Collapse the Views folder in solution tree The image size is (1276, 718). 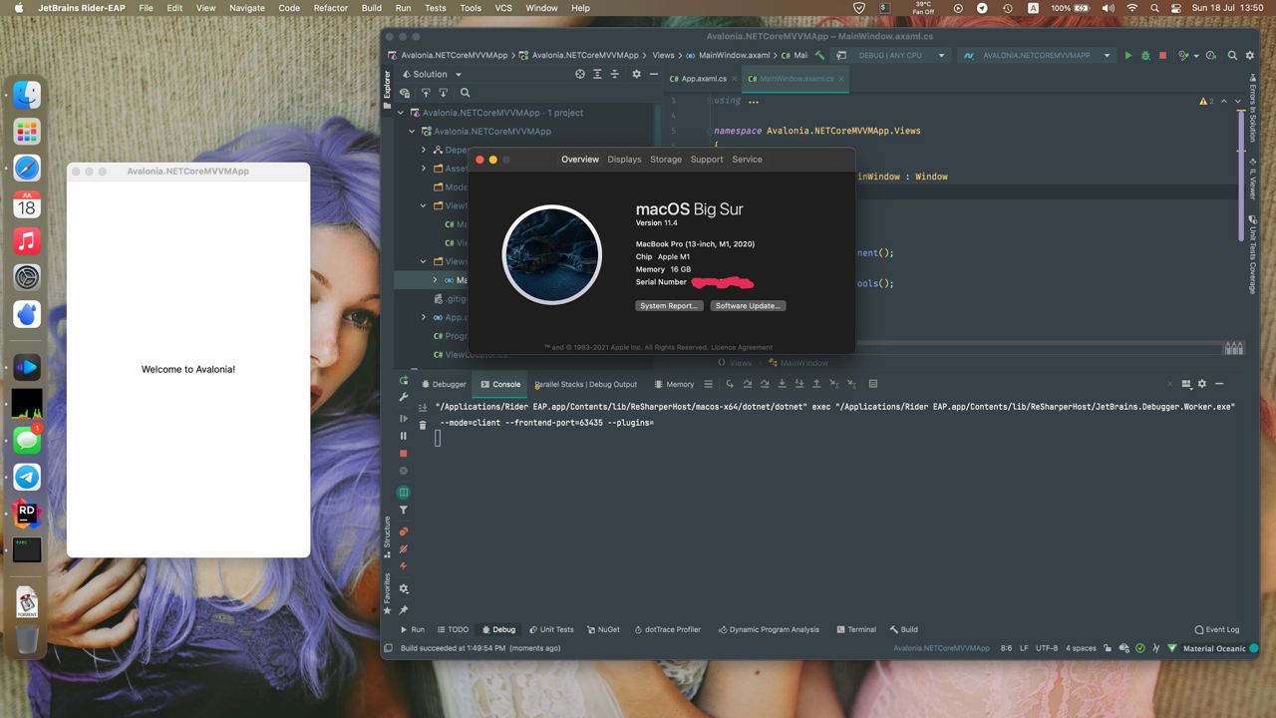(x=424, y=262)
